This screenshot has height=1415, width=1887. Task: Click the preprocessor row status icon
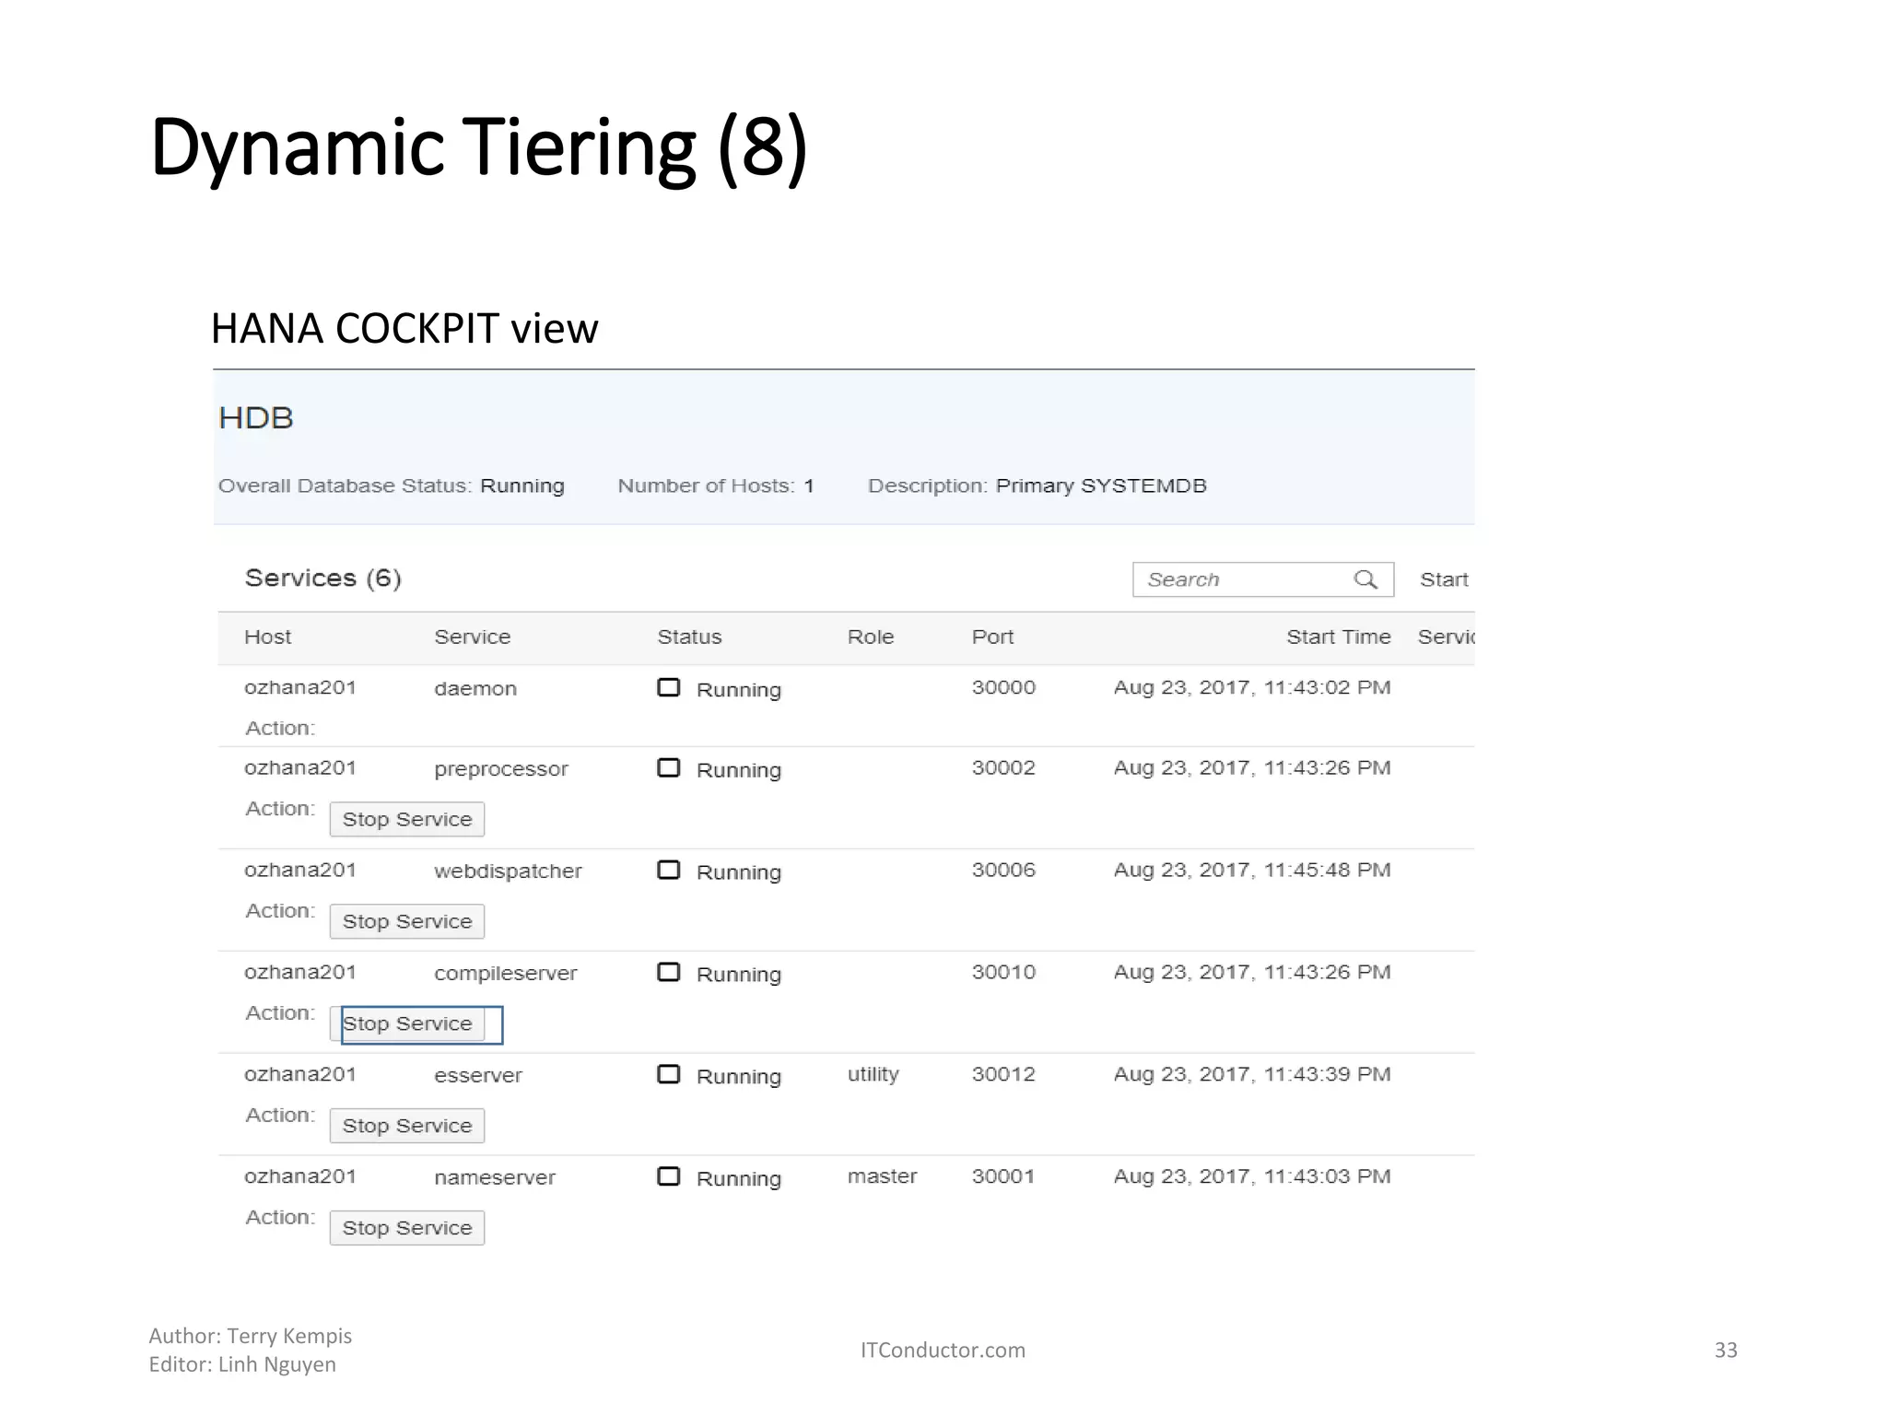(669, 767)
